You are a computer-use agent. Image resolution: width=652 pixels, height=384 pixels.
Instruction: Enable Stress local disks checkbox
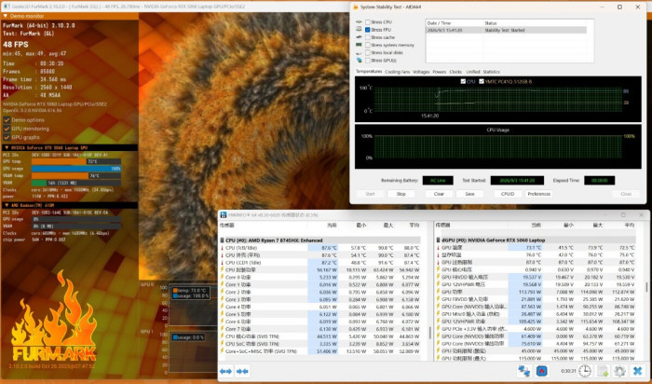(x=368, y=53)
